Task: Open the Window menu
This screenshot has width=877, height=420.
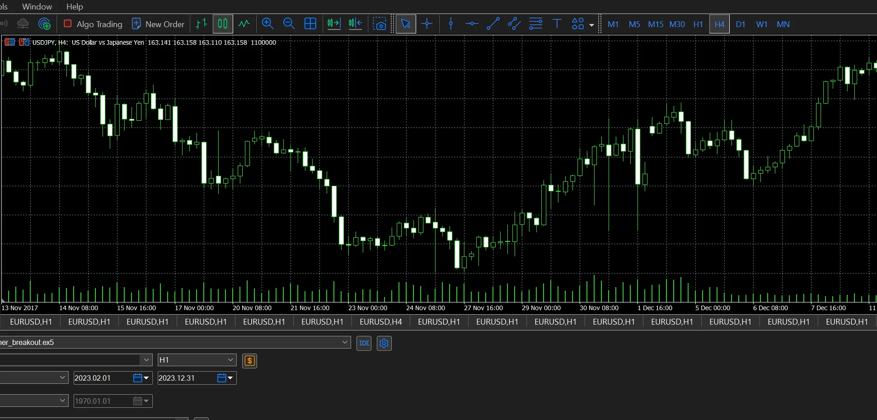Action: click(37, 7)
